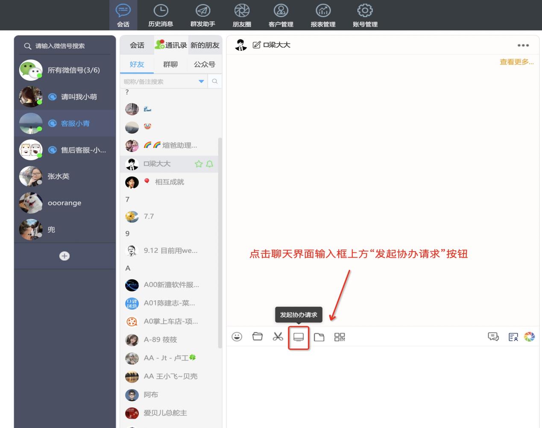Select the 售后客服-小... account
Screen dimensions: 542x428
point(65,150)
